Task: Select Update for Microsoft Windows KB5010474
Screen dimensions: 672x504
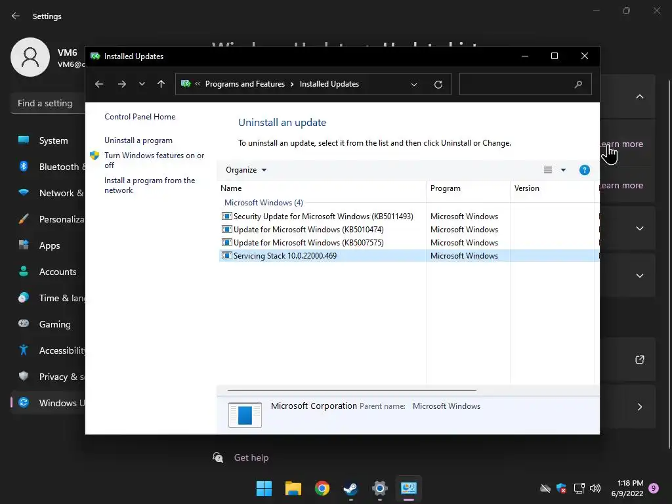Action: (x=308, y=230)
